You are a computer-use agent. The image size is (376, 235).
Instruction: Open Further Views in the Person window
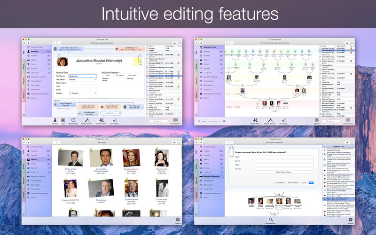point(102,121)
